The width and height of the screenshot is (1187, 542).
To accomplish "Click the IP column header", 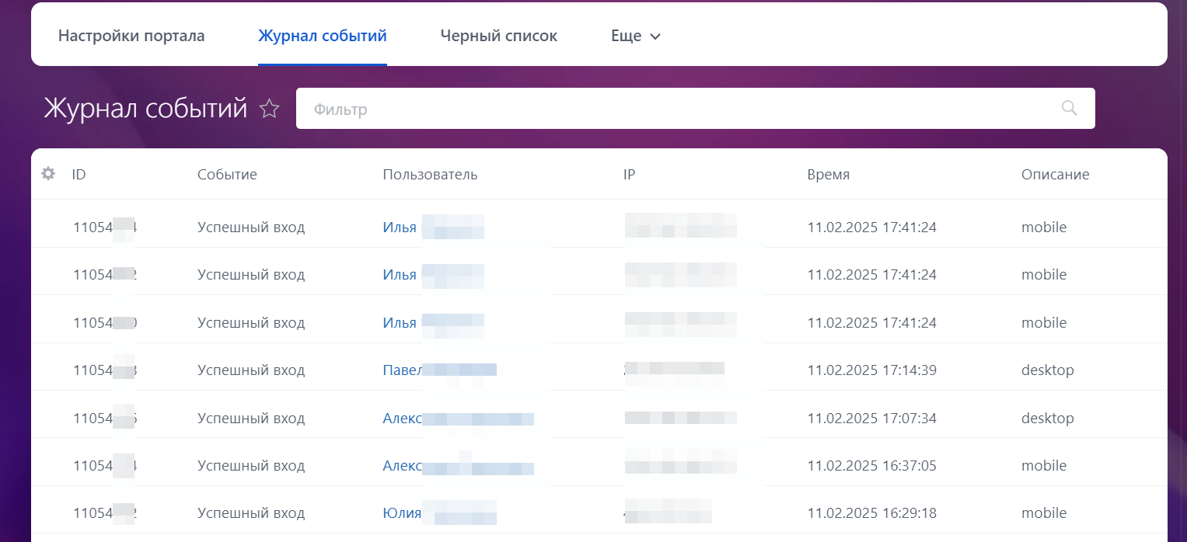I will (x=629, y=175).
